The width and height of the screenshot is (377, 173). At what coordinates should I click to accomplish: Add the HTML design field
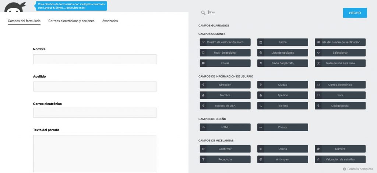(225, 127)
